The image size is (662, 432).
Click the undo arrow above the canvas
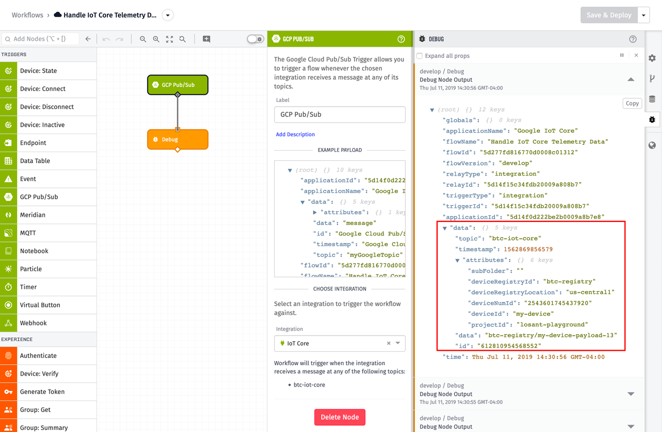point(106,39)
